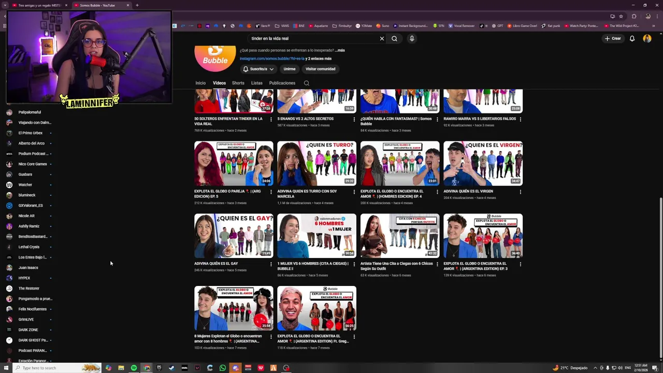The height and width of the screenshot is (373, 663).
Task: Open options for 1 MUJER VS 6 HOMBRES video
Action: click(x=354, y=264)
